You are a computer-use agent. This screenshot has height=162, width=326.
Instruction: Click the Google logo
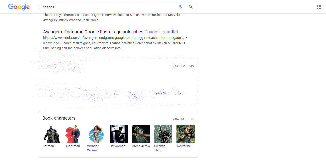click(19, 7)
